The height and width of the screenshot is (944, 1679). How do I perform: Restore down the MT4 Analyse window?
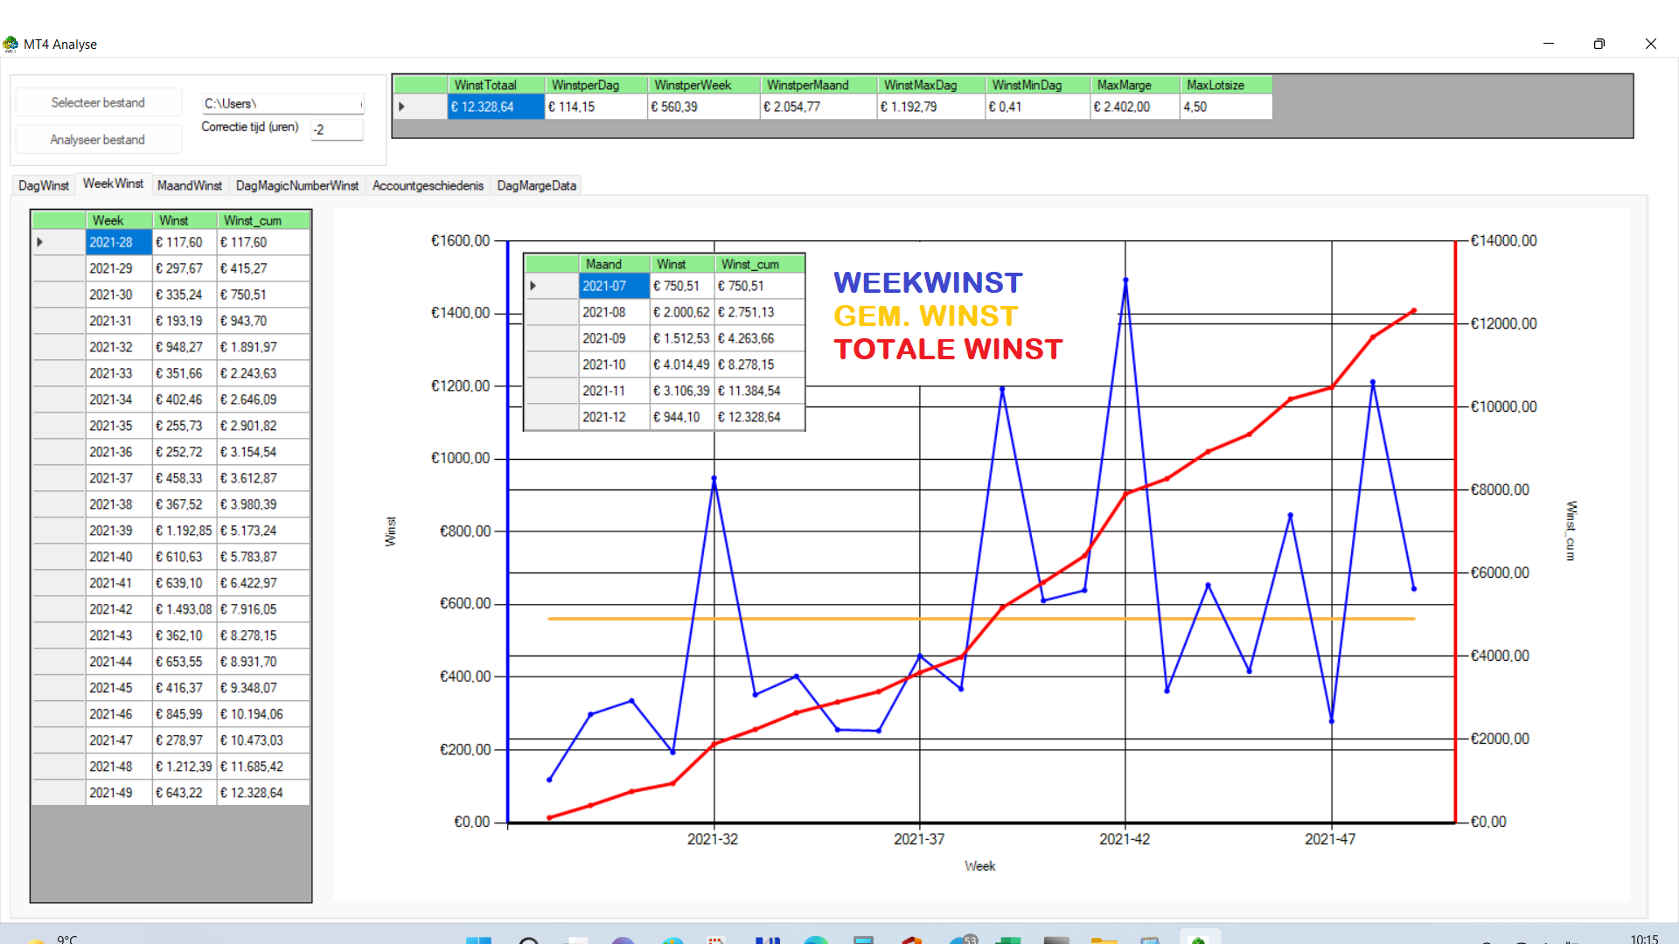click(x=1599, y=44)
